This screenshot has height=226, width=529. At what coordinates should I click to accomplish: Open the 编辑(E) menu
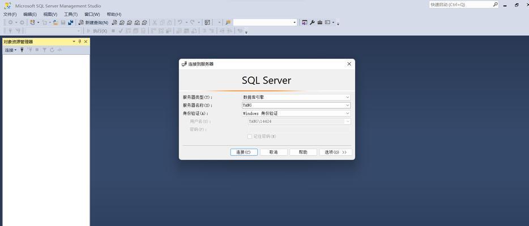[x=30, y=15]
